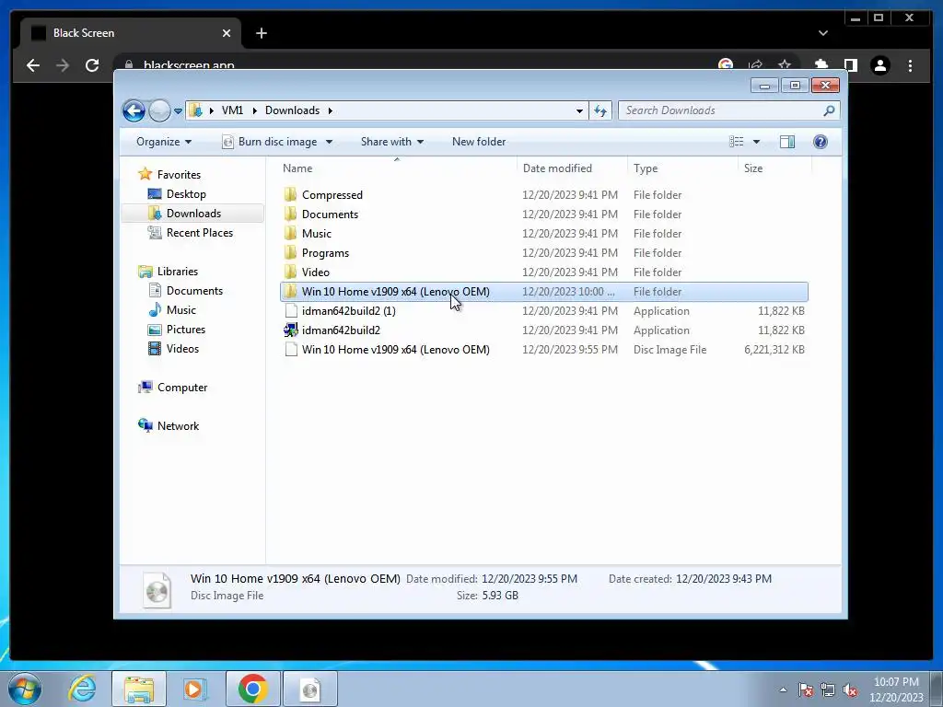Select Downloads in the navigation pane

(193, 214)
